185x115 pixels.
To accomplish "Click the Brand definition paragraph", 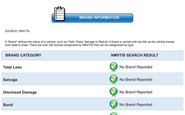I will pyautogui.click(x=90, y=43).
